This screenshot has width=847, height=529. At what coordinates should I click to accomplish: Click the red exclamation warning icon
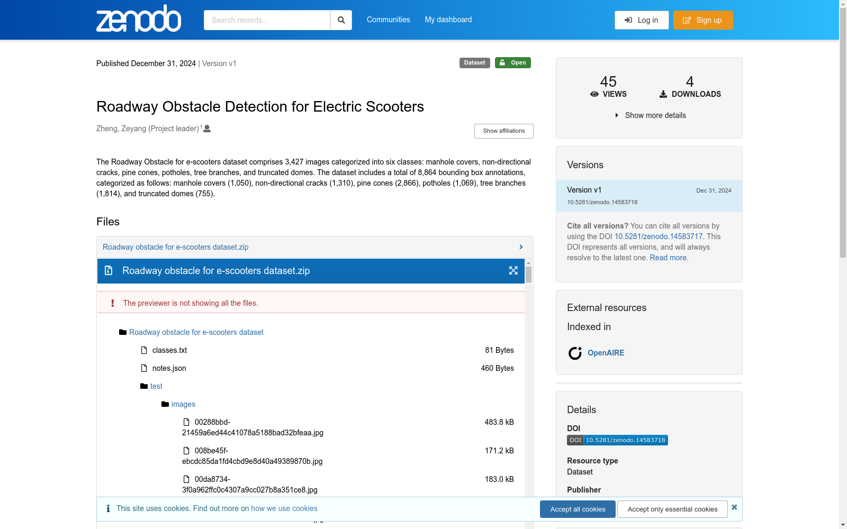point(112,303)
